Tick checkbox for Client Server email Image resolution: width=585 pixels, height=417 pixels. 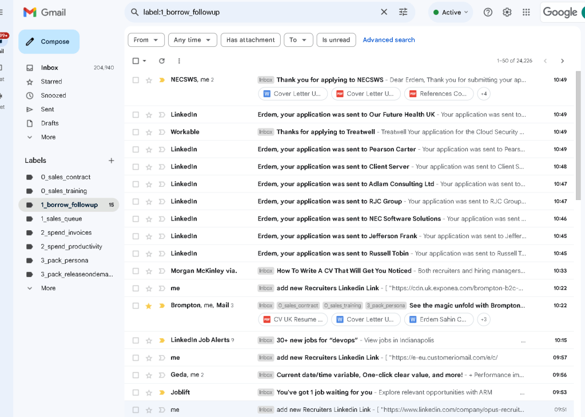pos(136,167)
